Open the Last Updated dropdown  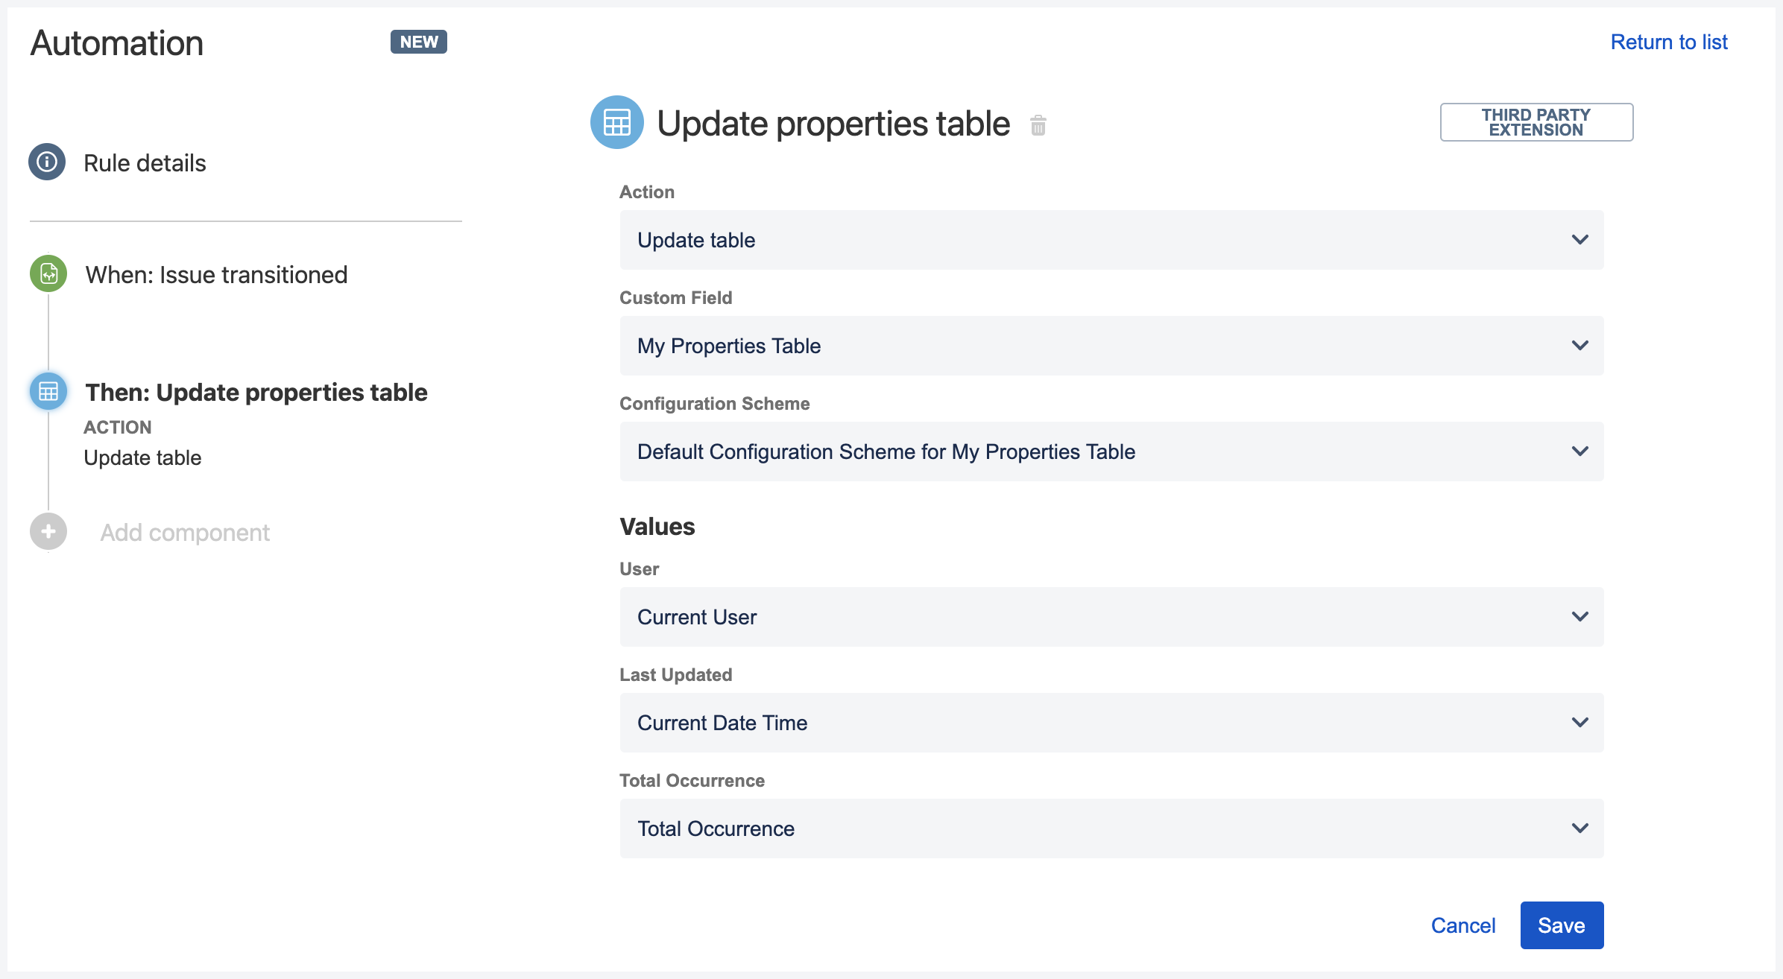click(1111, 723)
